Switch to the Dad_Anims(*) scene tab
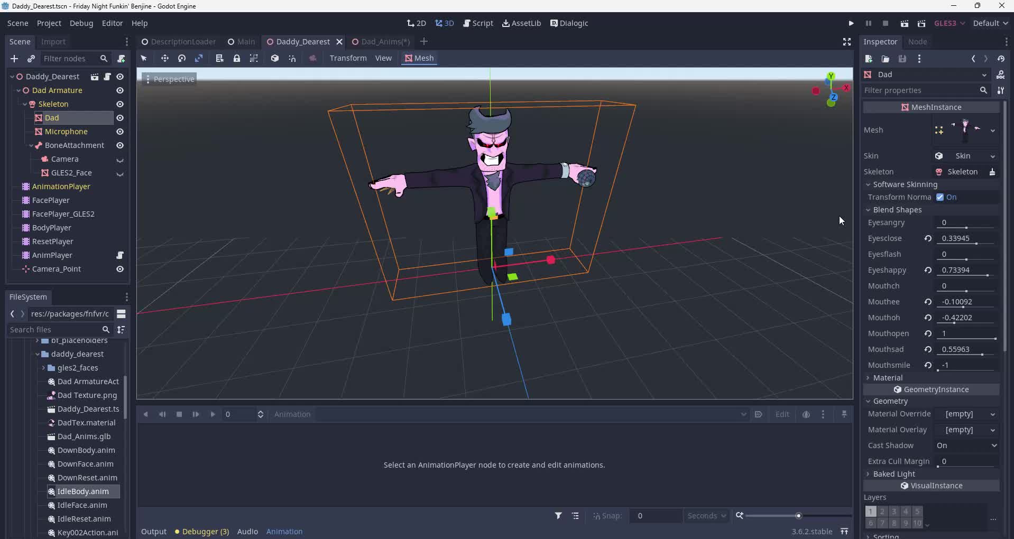The image size is (1014, 539). click(381, 42)
